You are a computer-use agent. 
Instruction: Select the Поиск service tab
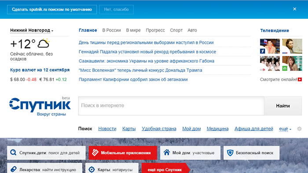85,129
